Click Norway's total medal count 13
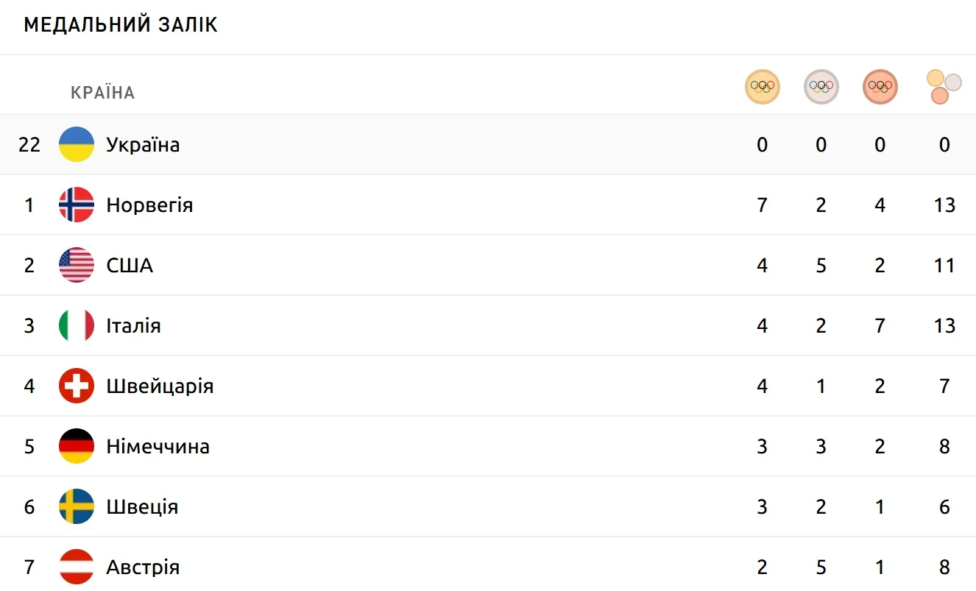Screen dimensions: 976x591 coord(944,205)
